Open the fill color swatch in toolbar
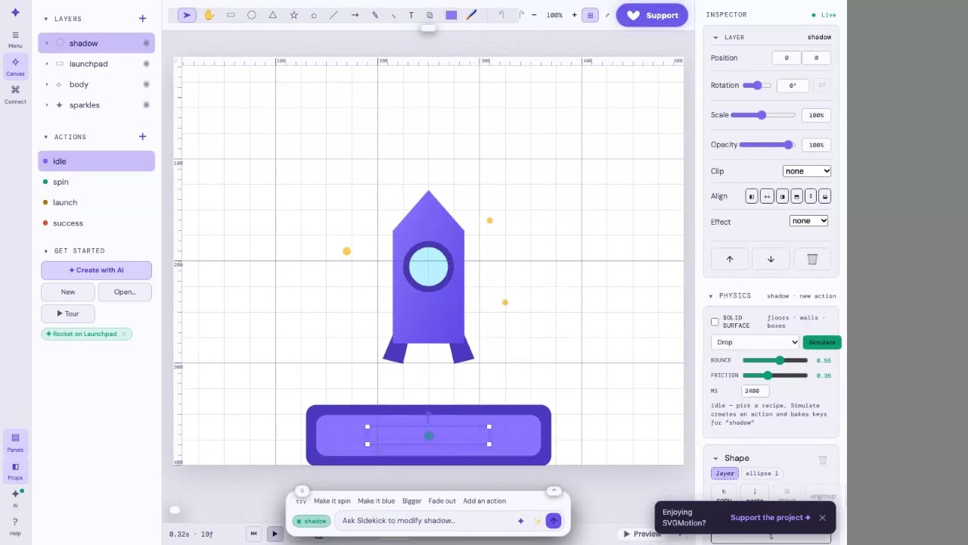The width and height of the screenshot is (968, 545). click(451, 15)
